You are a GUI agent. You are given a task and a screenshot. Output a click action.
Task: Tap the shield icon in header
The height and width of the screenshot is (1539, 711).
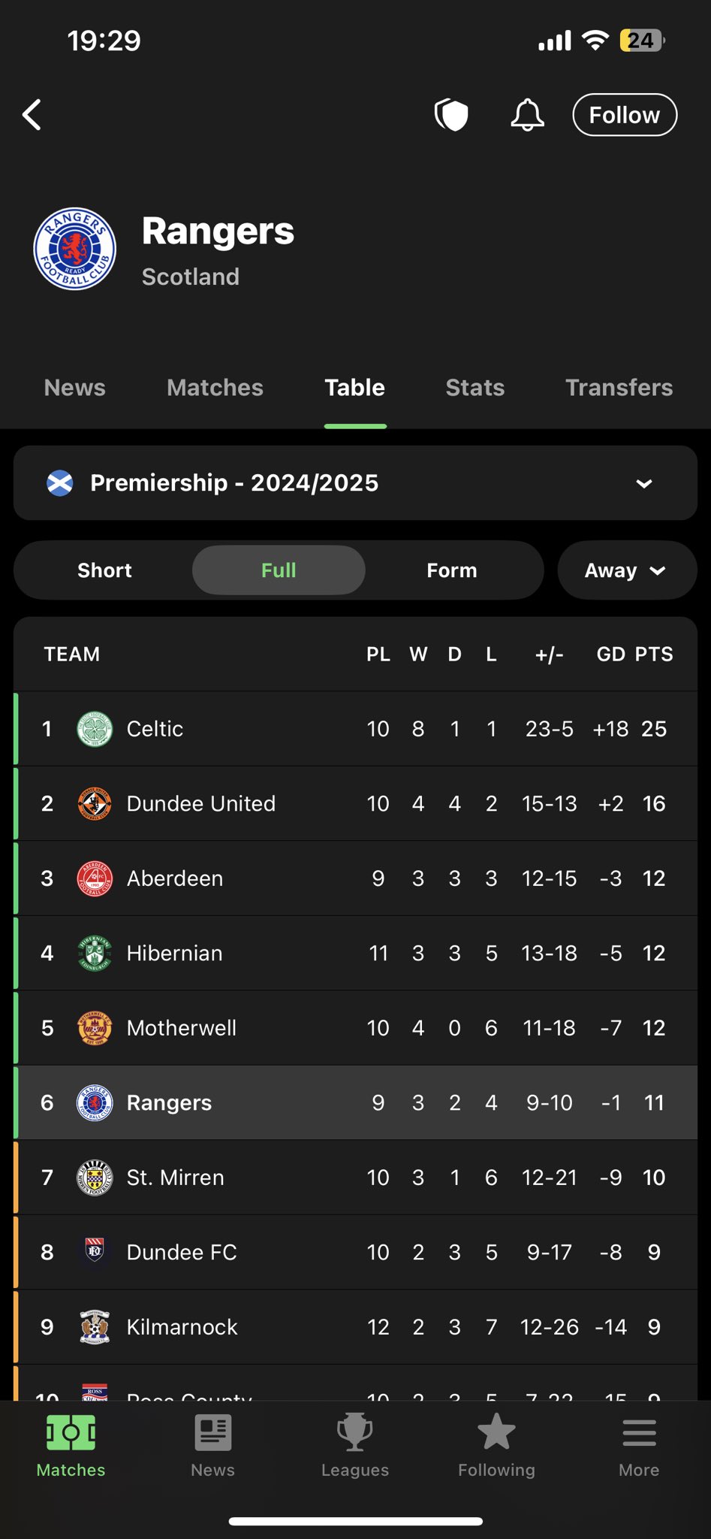pos(451,115)
